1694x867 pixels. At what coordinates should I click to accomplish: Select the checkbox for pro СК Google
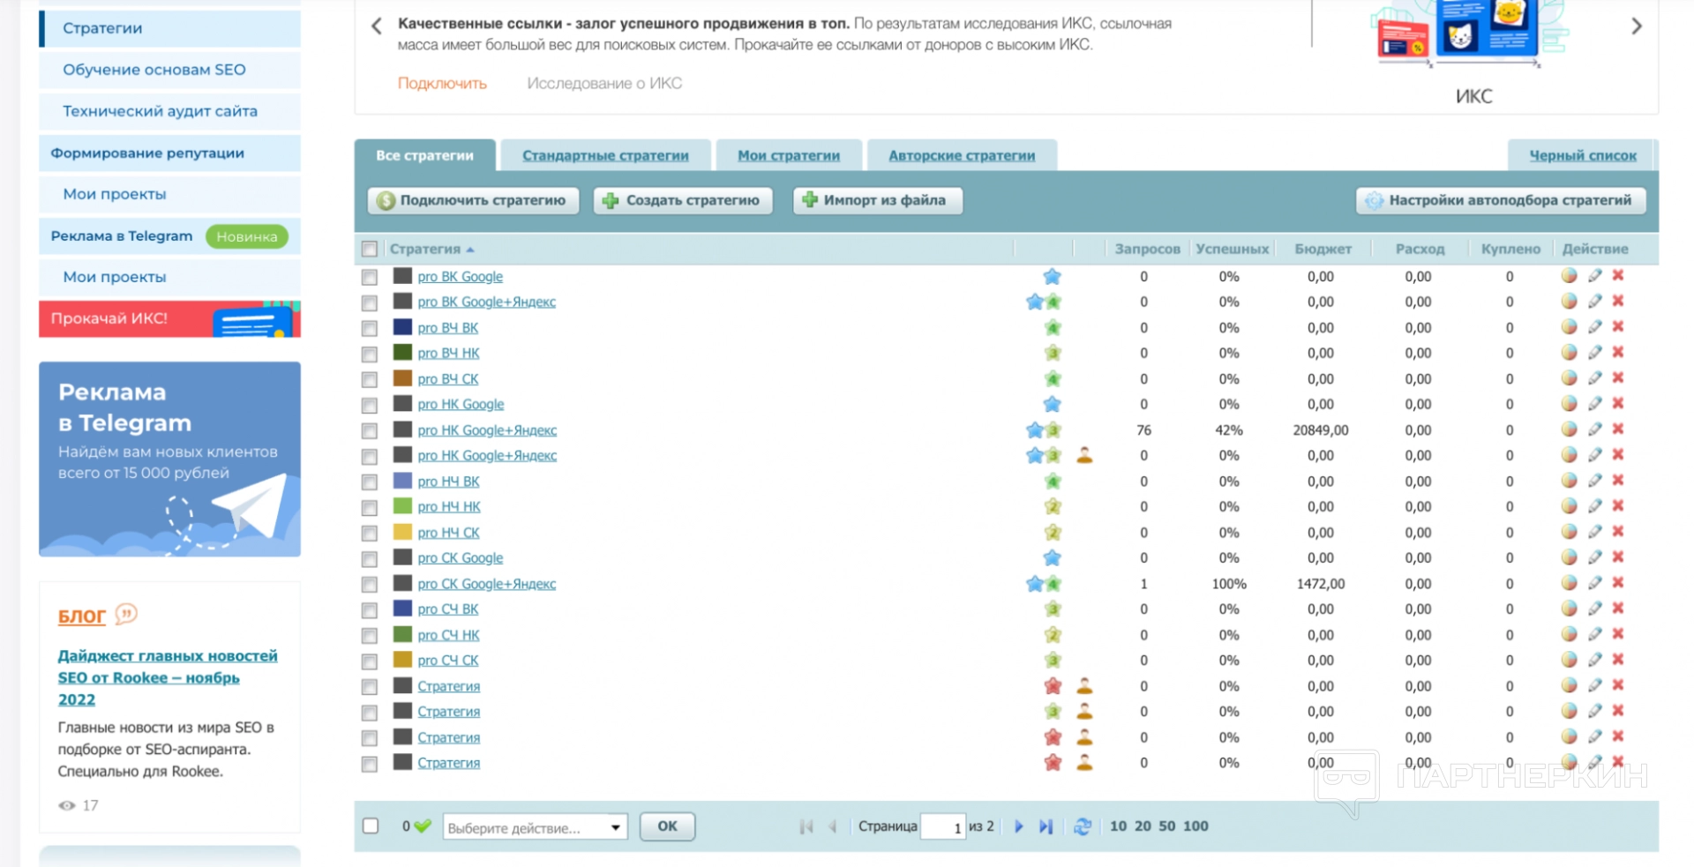(370, 558)
